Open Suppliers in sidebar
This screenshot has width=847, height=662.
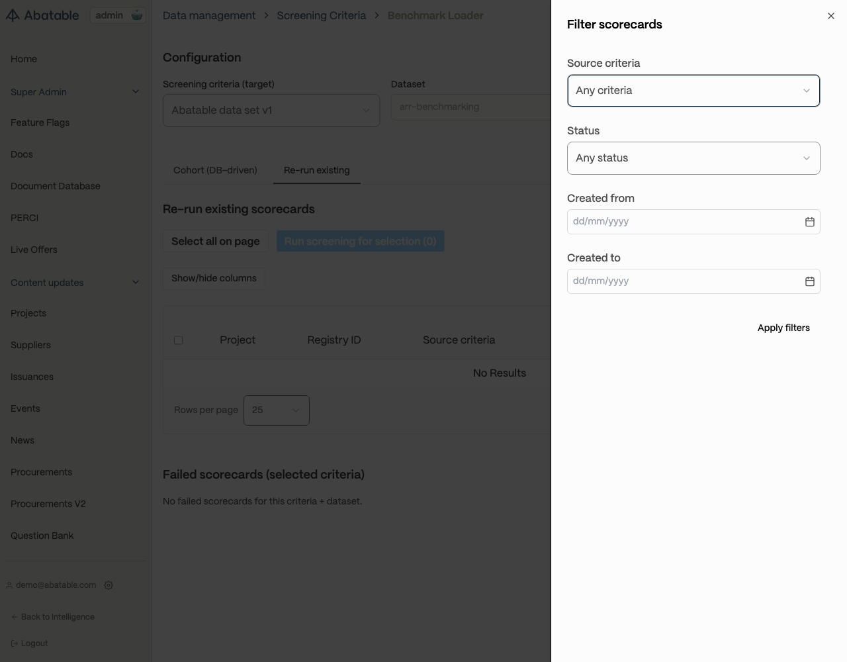30,345
